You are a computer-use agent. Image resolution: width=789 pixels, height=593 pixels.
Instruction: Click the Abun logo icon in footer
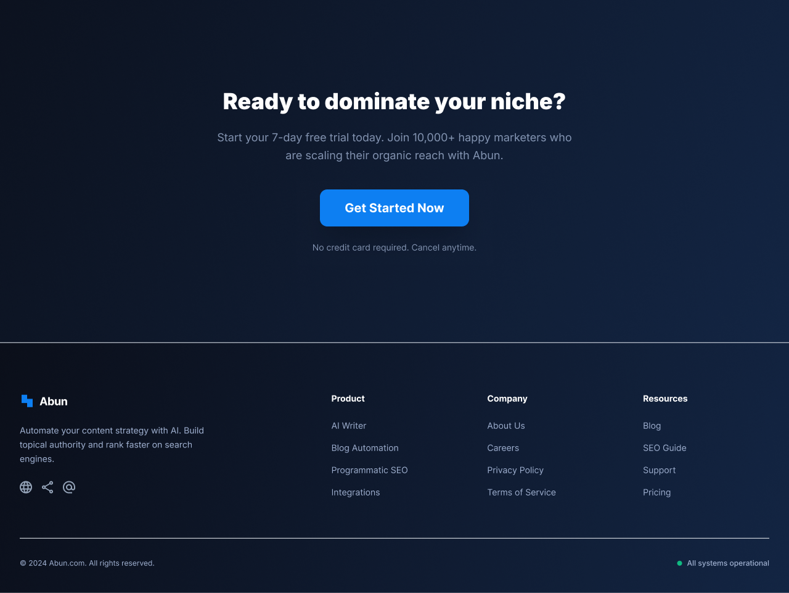tap(27, 401)
